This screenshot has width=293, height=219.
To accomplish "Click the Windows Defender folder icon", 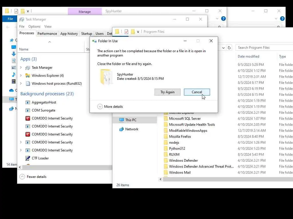I will (x=166, y=160).
